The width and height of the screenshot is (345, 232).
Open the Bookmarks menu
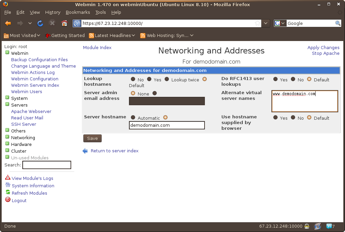tap(78, 12)
